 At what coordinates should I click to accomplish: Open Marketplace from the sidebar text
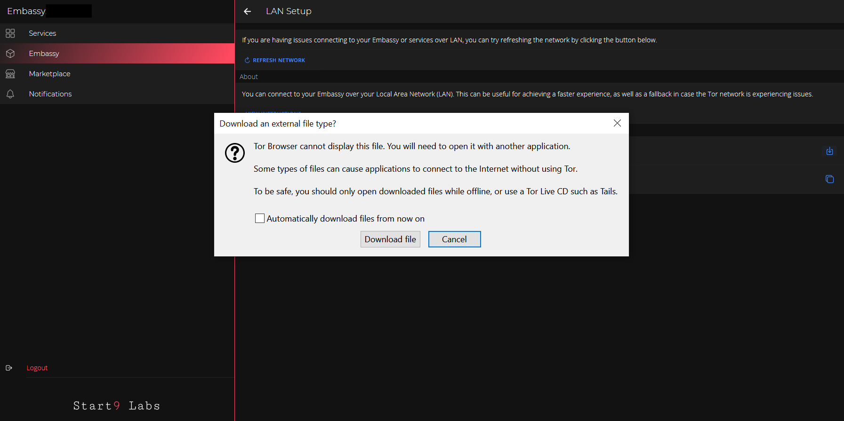[x=49, y=74]
